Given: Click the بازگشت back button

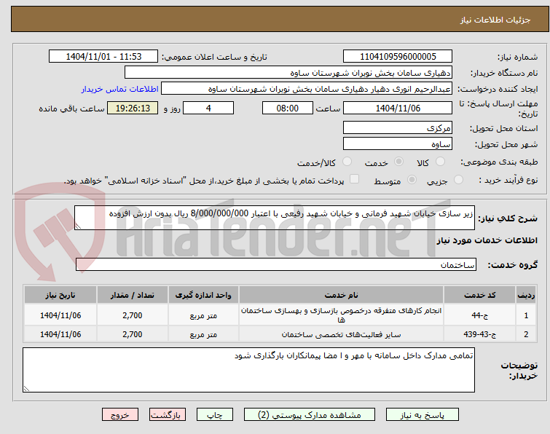Looking at the screenshot, I should point(167,415).
